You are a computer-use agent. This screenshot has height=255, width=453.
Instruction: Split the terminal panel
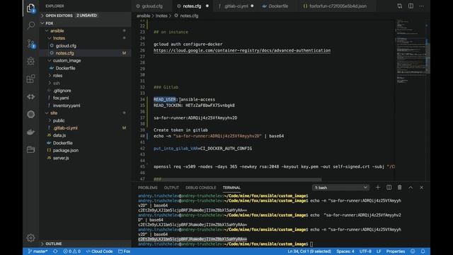pos(389,187)
